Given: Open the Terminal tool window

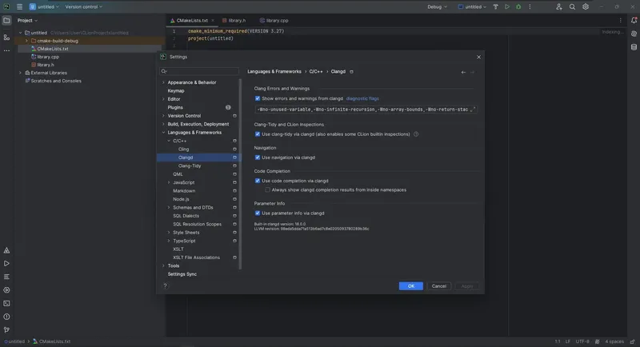Looking at the screenshot, I should 6,303.
